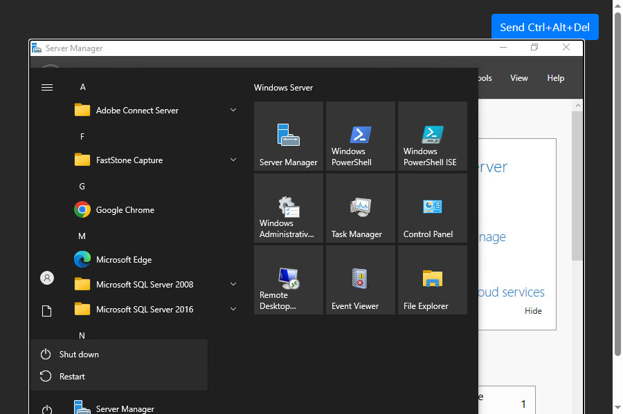Viewport: 623px width, 414px height.
Task: Open the File Explorer tile
Action: [432, 280]
